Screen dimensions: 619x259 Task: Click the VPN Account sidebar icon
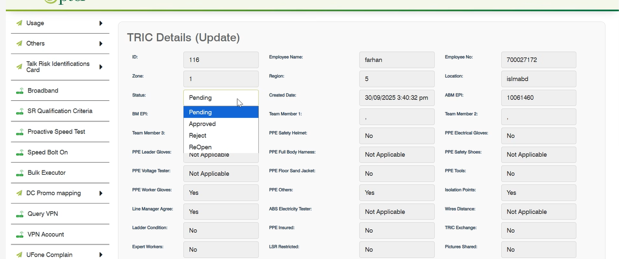click(19, 235)
